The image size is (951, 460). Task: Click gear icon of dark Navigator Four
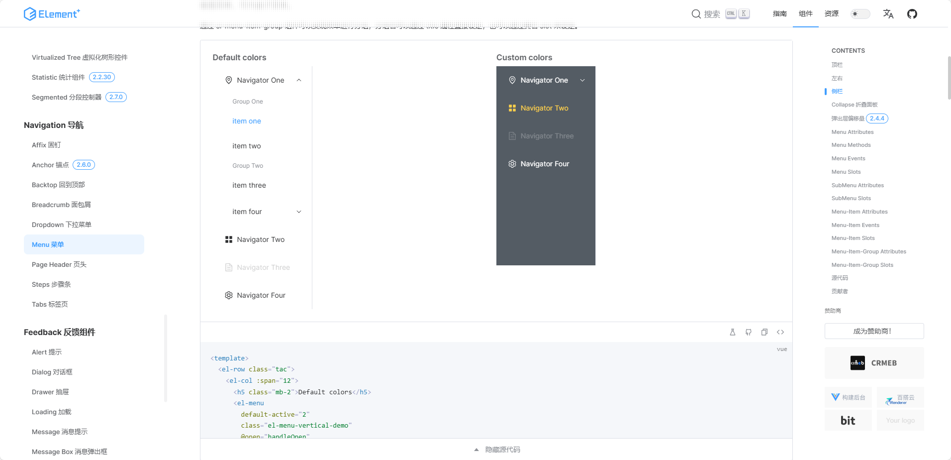(512, 164)
